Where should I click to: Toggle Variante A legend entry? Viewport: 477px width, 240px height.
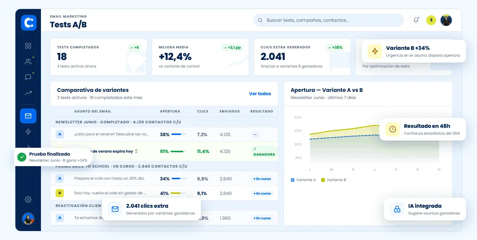coord(303,180)
